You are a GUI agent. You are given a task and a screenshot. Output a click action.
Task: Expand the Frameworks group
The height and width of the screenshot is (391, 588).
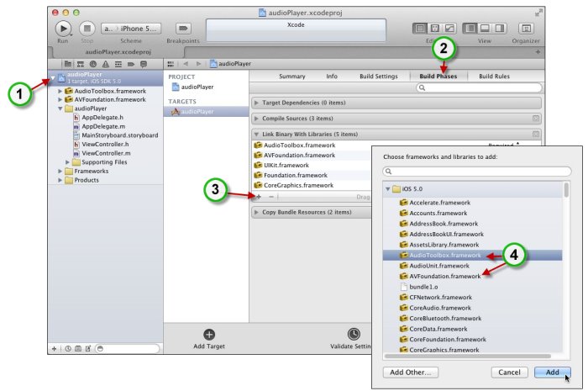[60, 171]
